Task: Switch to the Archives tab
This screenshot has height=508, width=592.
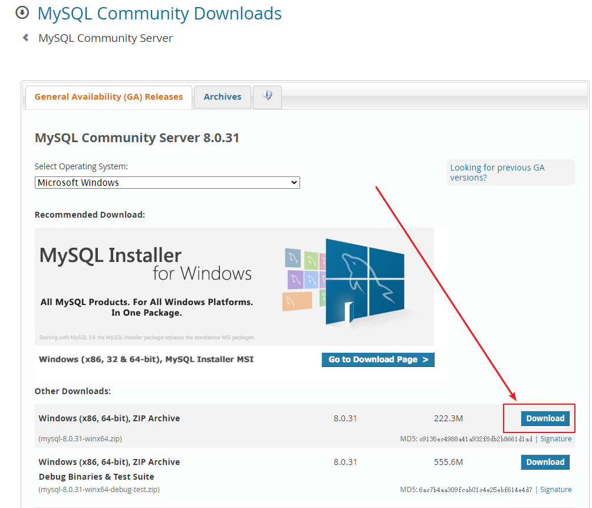Action: pyautogui.click(x=222, y=97)
